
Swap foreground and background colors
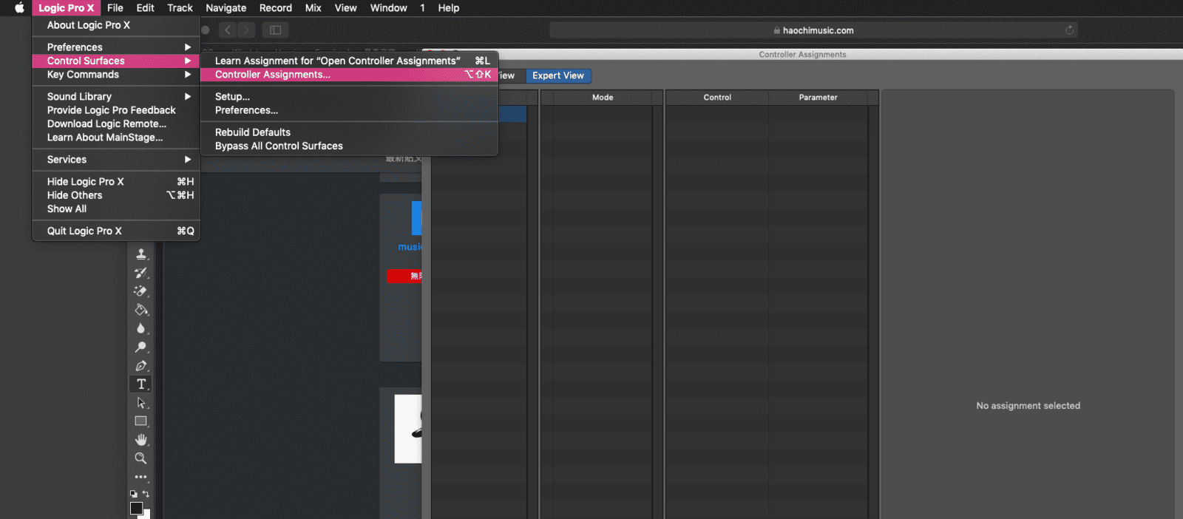[146, 494]
